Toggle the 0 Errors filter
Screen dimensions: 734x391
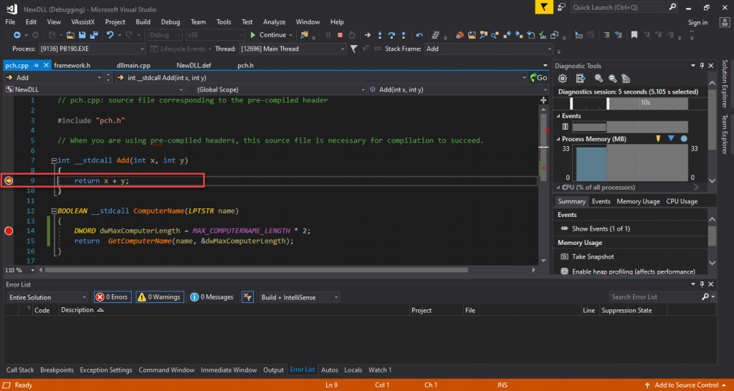[x=113, y=296]
